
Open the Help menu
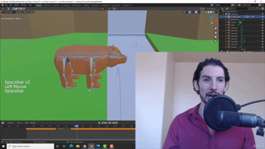tap(30, 5)
